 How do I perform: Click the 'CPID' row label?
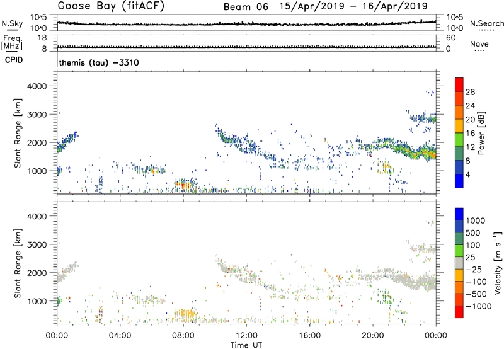14,60
